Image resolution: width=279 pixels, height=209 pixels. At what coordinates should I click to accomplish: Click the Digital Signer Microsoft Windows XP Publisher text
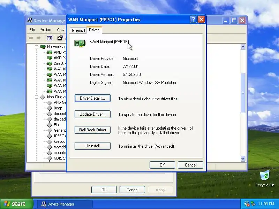(x=150, y=83)
